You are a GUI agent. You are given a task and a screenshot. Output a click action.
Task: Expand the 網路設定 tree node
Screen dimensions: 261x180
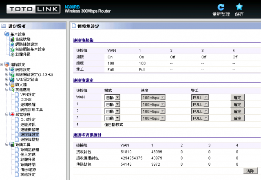[x=7, y=69]
